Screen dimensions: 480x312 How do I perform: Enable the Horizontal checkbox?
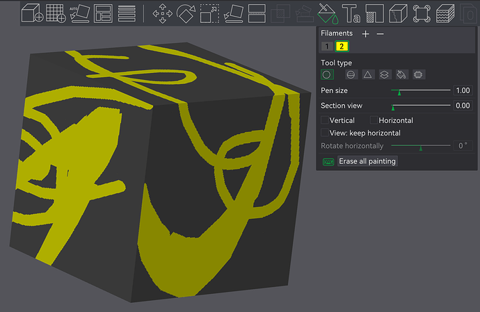(374, 120)
